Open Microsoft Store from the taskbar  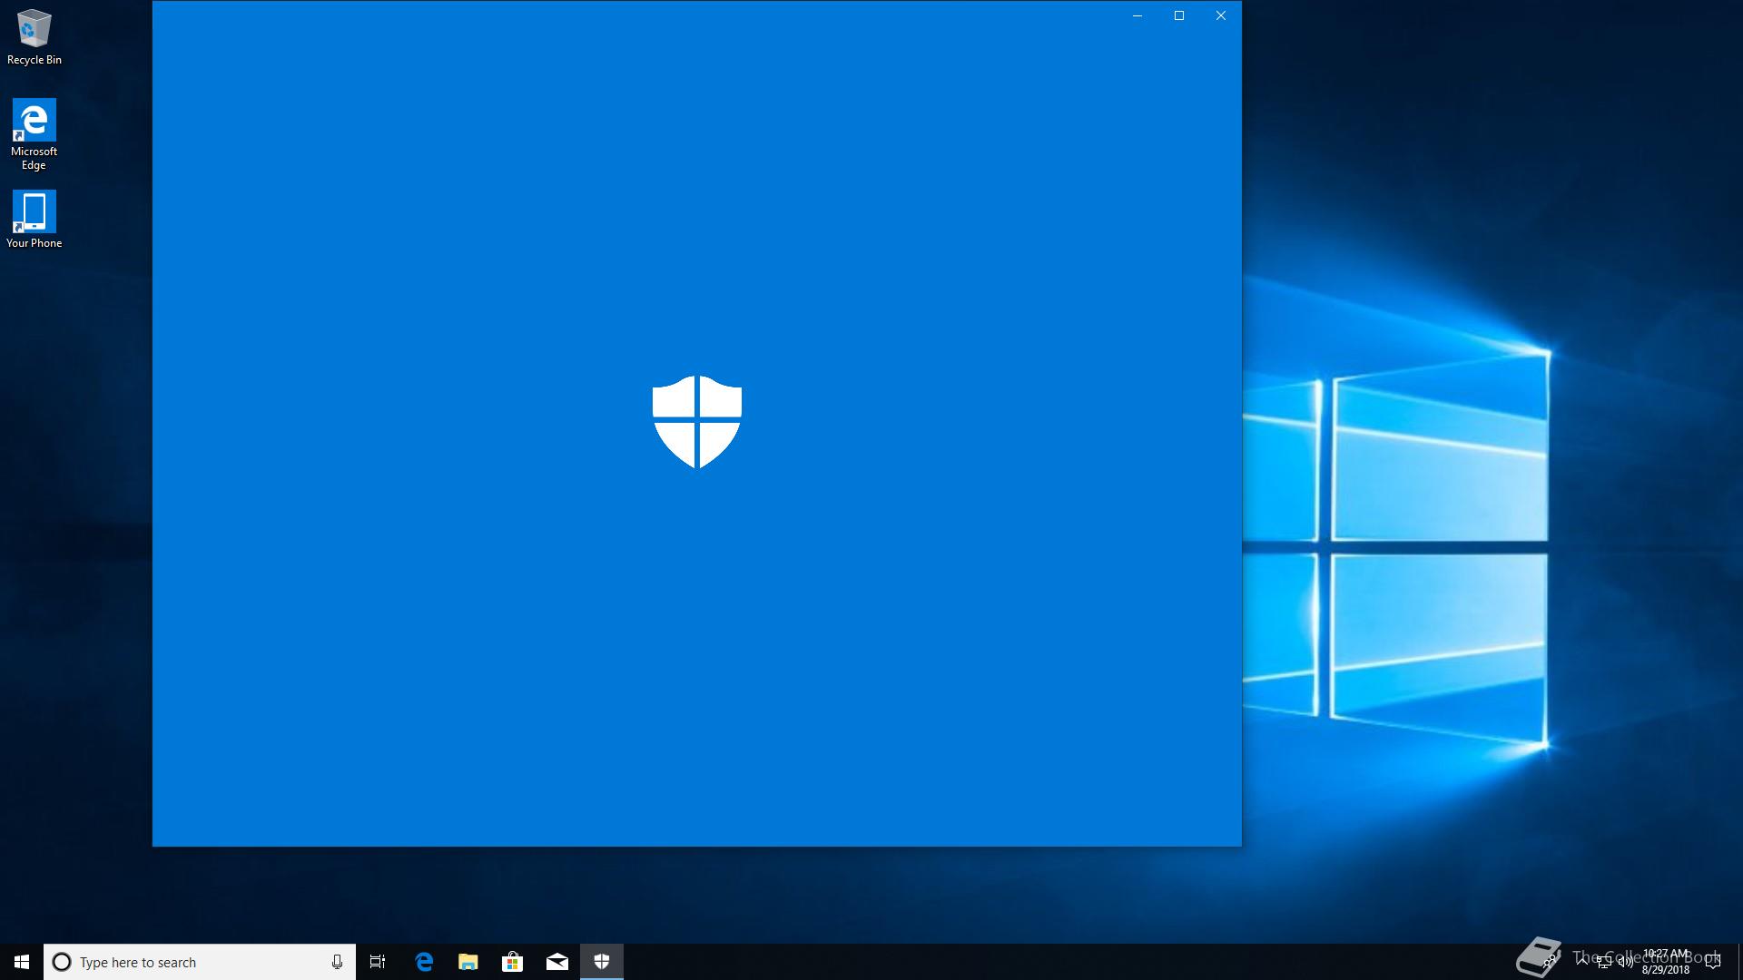tap(513, 962)
